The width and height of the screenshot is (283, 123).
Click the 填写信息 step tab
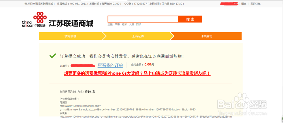pos(70,36)
